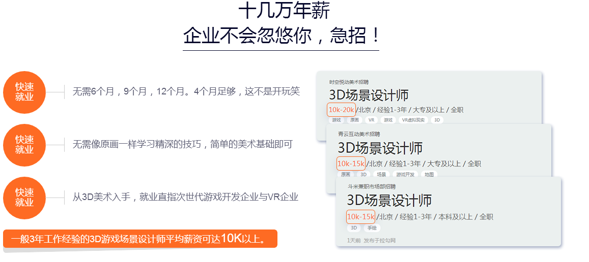589x262 pixels.
Task: Open the 3D场景设计师 title in 青云互动 card
Action: tap(380, 148)
